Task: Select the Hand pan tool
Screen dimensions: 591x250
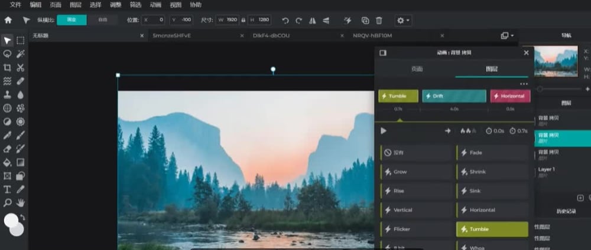Action: pos(20,203)
